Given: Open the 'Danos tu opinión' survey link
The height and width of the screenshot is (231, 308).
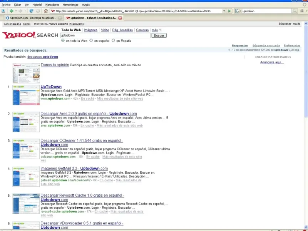Looking at the screenshot, I should [55, 65].
